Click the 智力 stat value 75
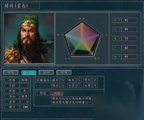This screenshot has height=120, width=144. [130, 39]
